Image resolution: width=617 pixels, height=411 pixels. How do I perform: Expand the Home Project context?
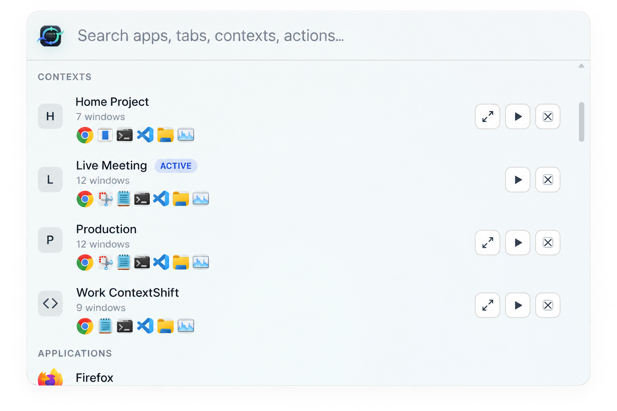[x=487, y=117]
